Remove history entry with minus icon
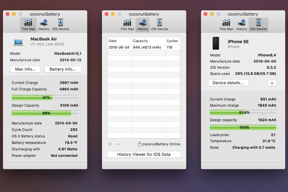The width and height of the screenshot is (288, 192). pos(118,144)
